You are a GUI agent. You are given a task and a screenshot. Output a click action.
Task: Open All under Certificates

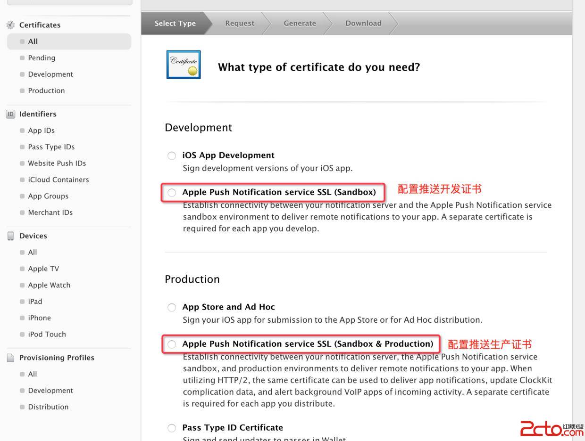[69, 41]
